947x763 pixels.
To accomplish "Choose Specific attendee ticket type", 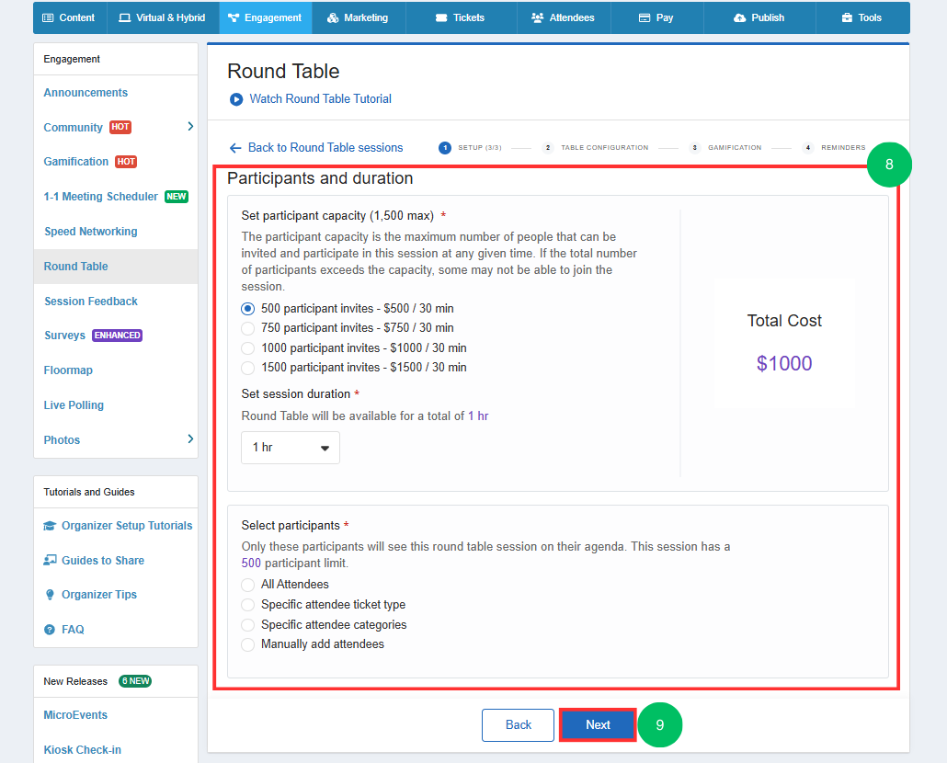I will [247, 605].
